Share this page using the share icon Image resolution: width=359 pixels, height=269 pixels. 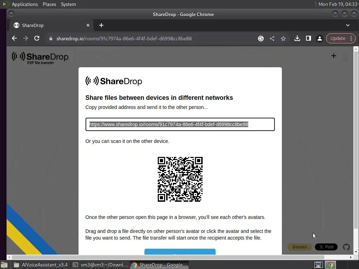tap(272, 39)
